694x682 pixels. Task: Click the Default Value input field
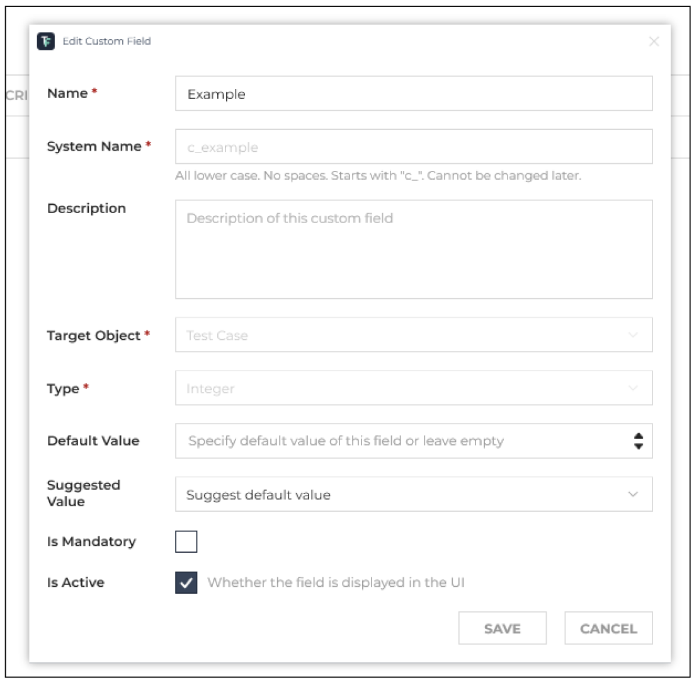(x=414, y=441)
